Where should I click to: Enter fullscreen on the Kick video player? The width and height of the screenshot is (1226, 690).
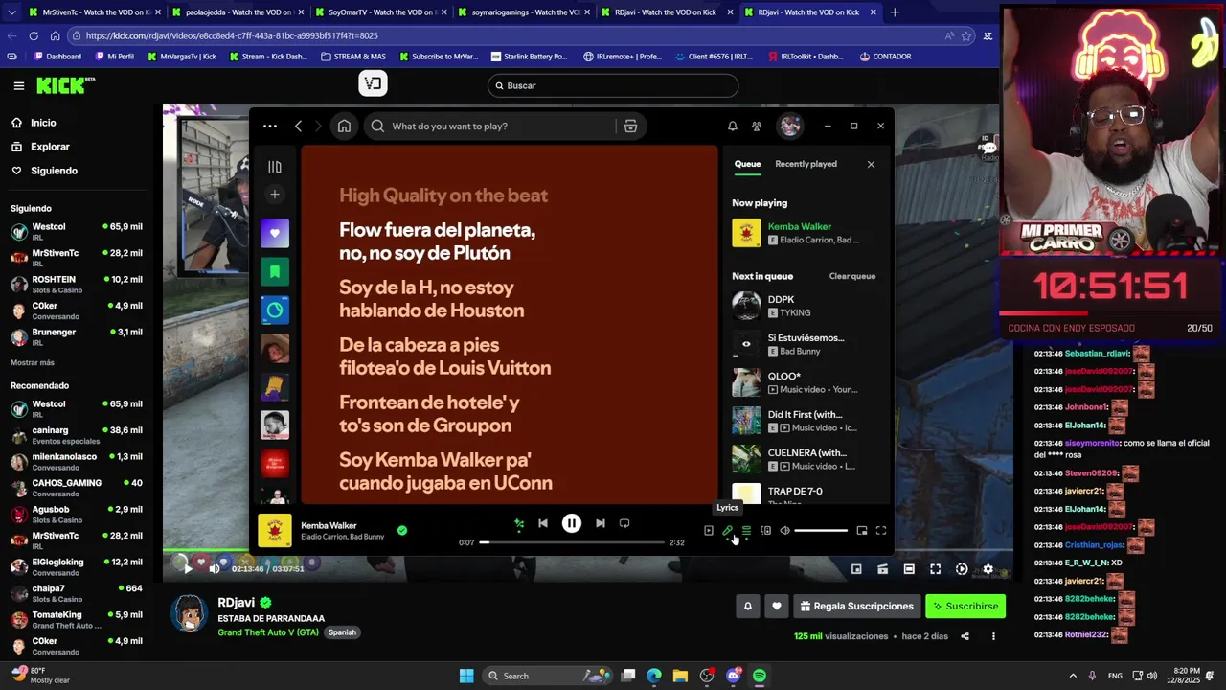click(x=936, y=569)
